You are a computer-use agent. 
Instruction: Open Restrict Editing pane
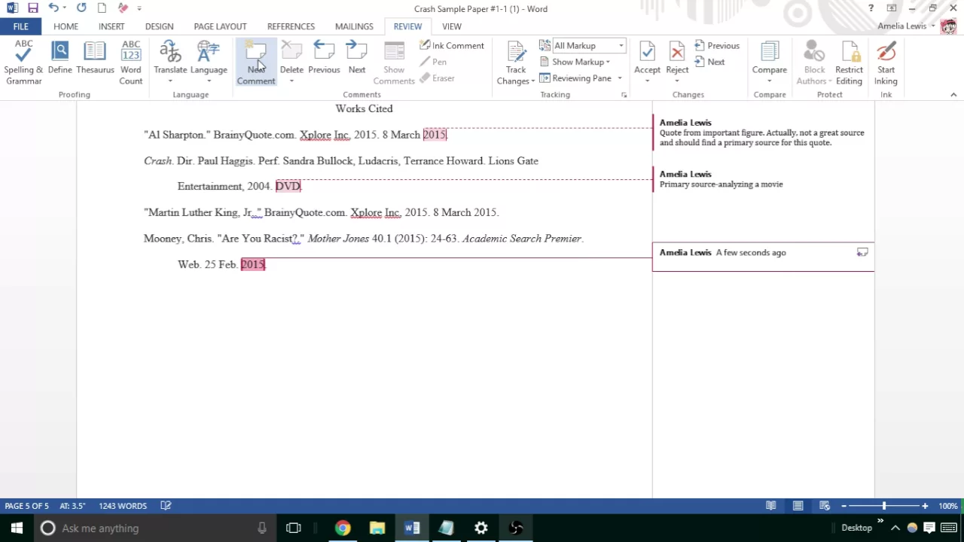849,63
